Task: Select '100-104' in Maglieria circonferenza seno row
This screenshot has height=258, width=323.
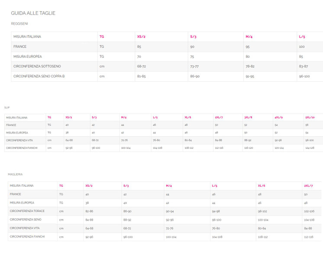Action: [263, 220]
